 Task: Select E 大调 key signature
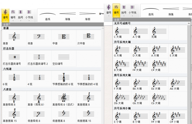[x=178, y=51]
